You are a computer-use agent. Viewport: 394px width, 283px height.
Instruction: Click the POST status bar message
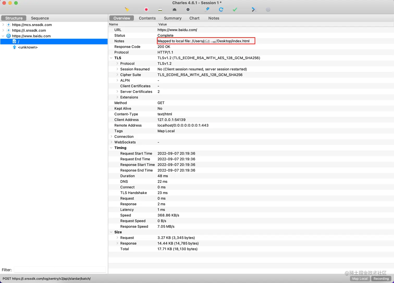click(x=47, y=279)
